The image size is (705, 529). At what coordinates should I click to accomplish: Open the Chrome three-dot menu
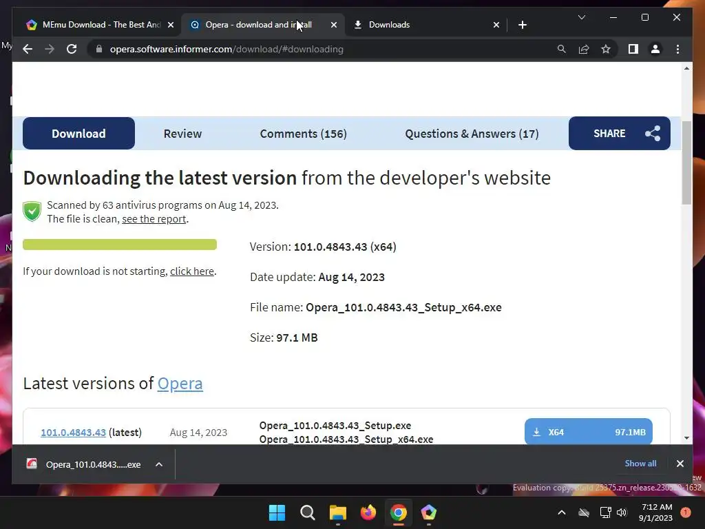[x=677, y=49]
